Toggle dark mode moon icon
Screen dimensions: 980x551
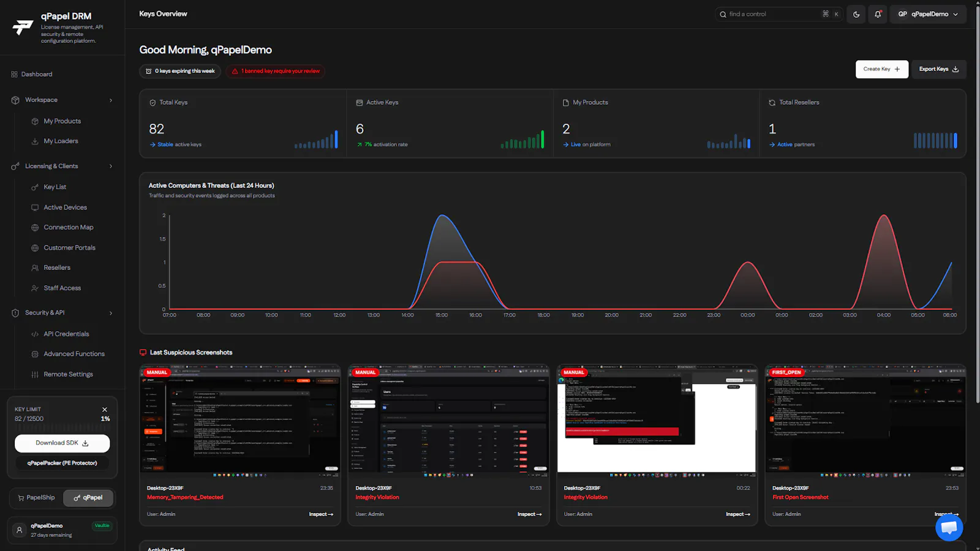click(856, 14)
